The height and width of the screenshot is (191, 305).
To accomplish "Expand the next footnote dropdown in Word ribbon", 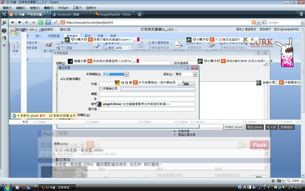I will 74,48.
